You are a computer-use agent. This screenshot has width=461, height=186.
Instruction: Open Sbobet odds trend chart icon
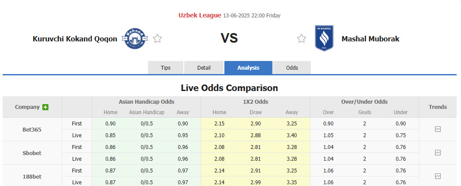point(437,153)
